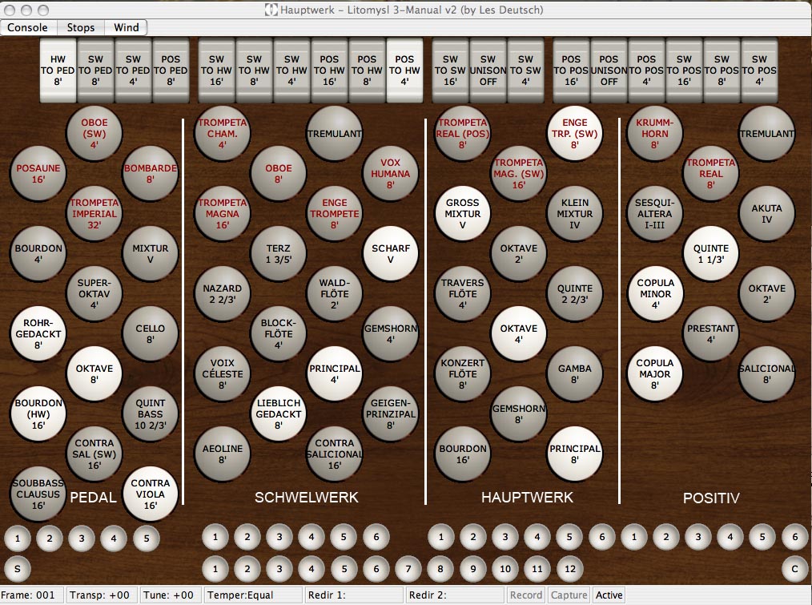Engage the Vox Humana 8' stop knob
This screenshot has height=605, width=812.
click(390, 174)
